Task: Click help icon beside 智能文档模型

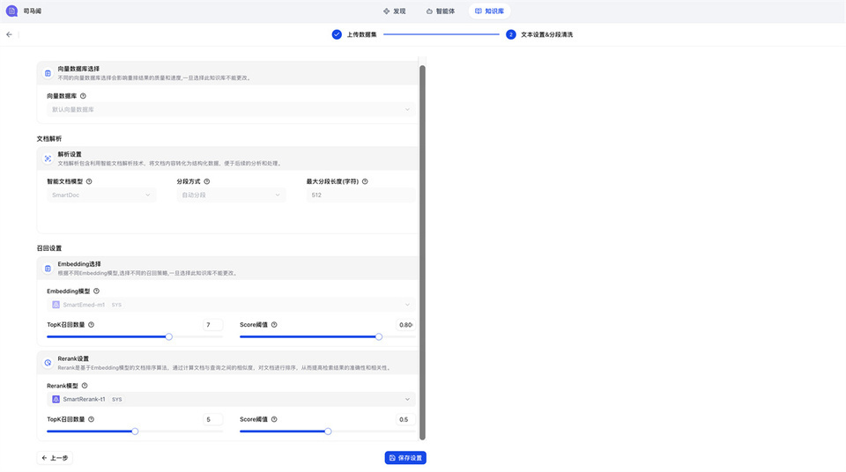Action: [89, 181]
